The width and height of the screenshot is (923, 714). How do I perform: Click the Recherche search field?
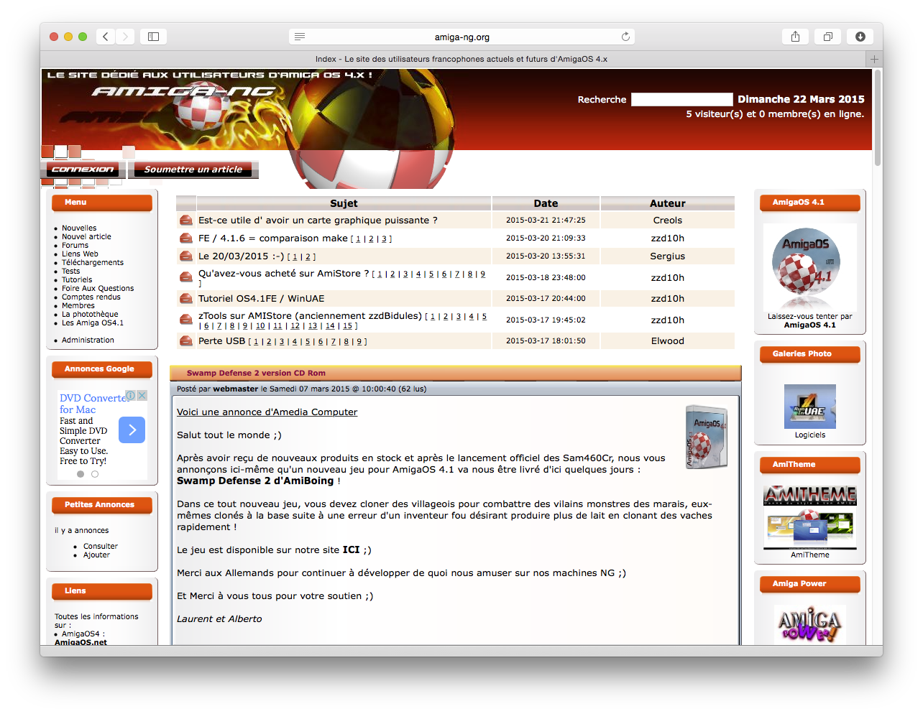point(681,99)
